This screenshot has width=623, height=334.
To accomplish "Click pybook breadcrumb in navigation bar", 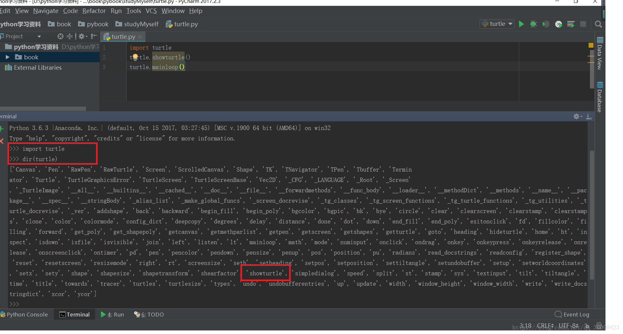I will pos(93,24).
